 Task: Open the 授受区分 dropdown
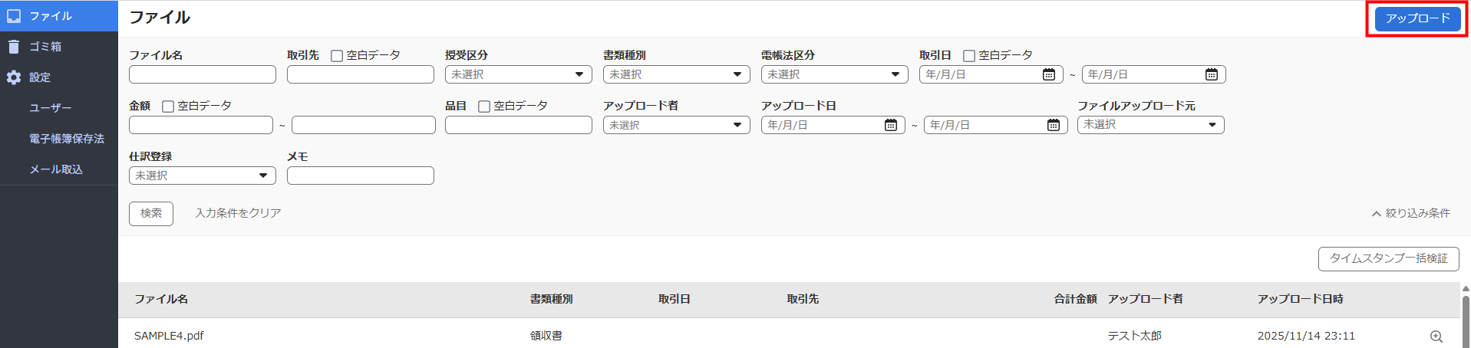coord(518,74)
